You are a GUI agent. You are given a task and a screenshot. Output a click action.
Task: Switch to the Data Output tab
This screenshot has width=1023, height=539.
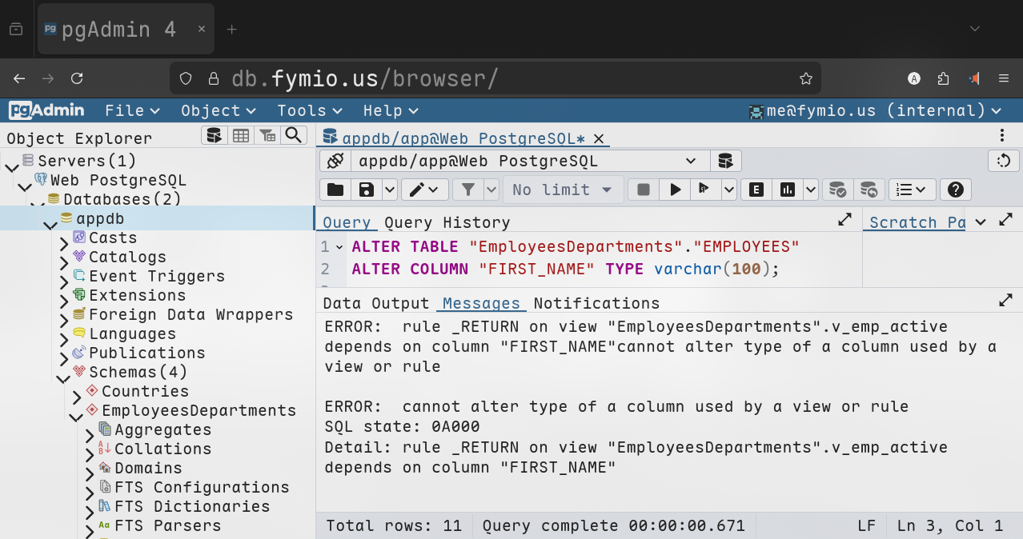pyautogui.click(x=375, y=303)
